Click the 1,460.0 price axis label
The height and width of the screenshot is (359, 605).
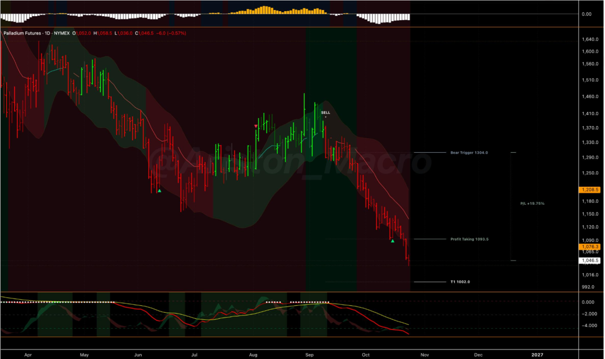pyautogui.click(x=590, y=97)
